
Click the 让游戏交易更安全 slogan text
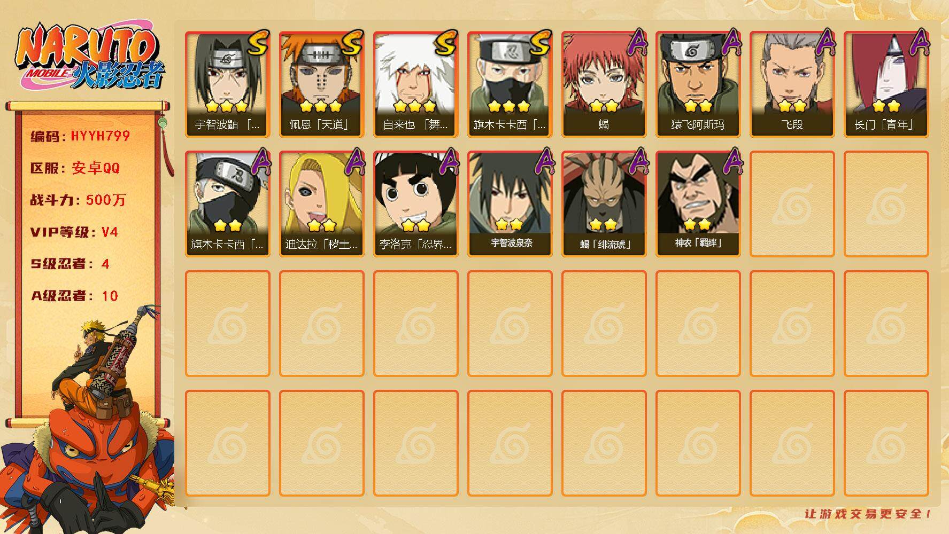(x=869, y=514)
